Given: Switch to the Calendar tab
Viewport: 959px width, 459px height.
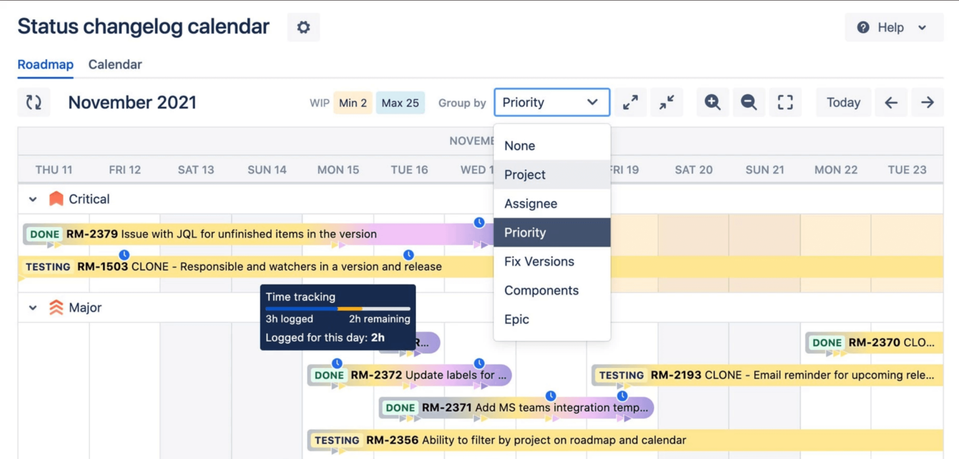Looking at the screenshot, I should tap(115, 64).
